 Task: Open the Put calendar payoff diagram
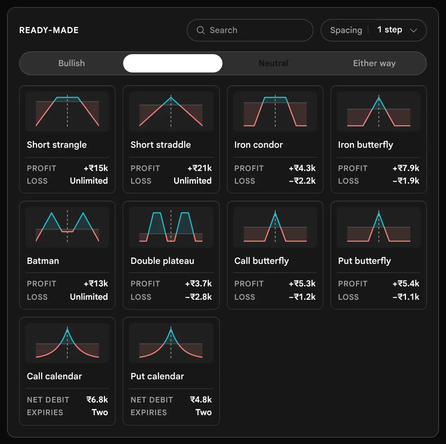point(171,343)
